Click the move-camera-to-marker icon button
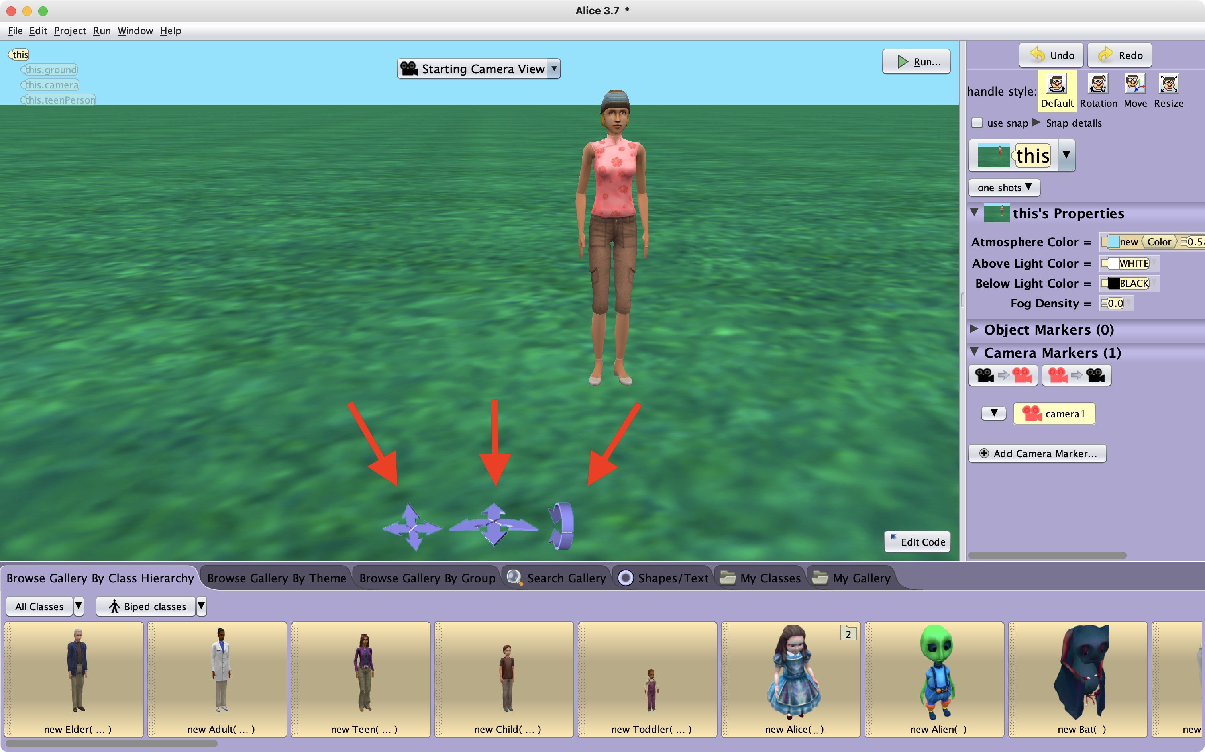The width and height of the screenshot is (1205, 752). pos(1003,376)
